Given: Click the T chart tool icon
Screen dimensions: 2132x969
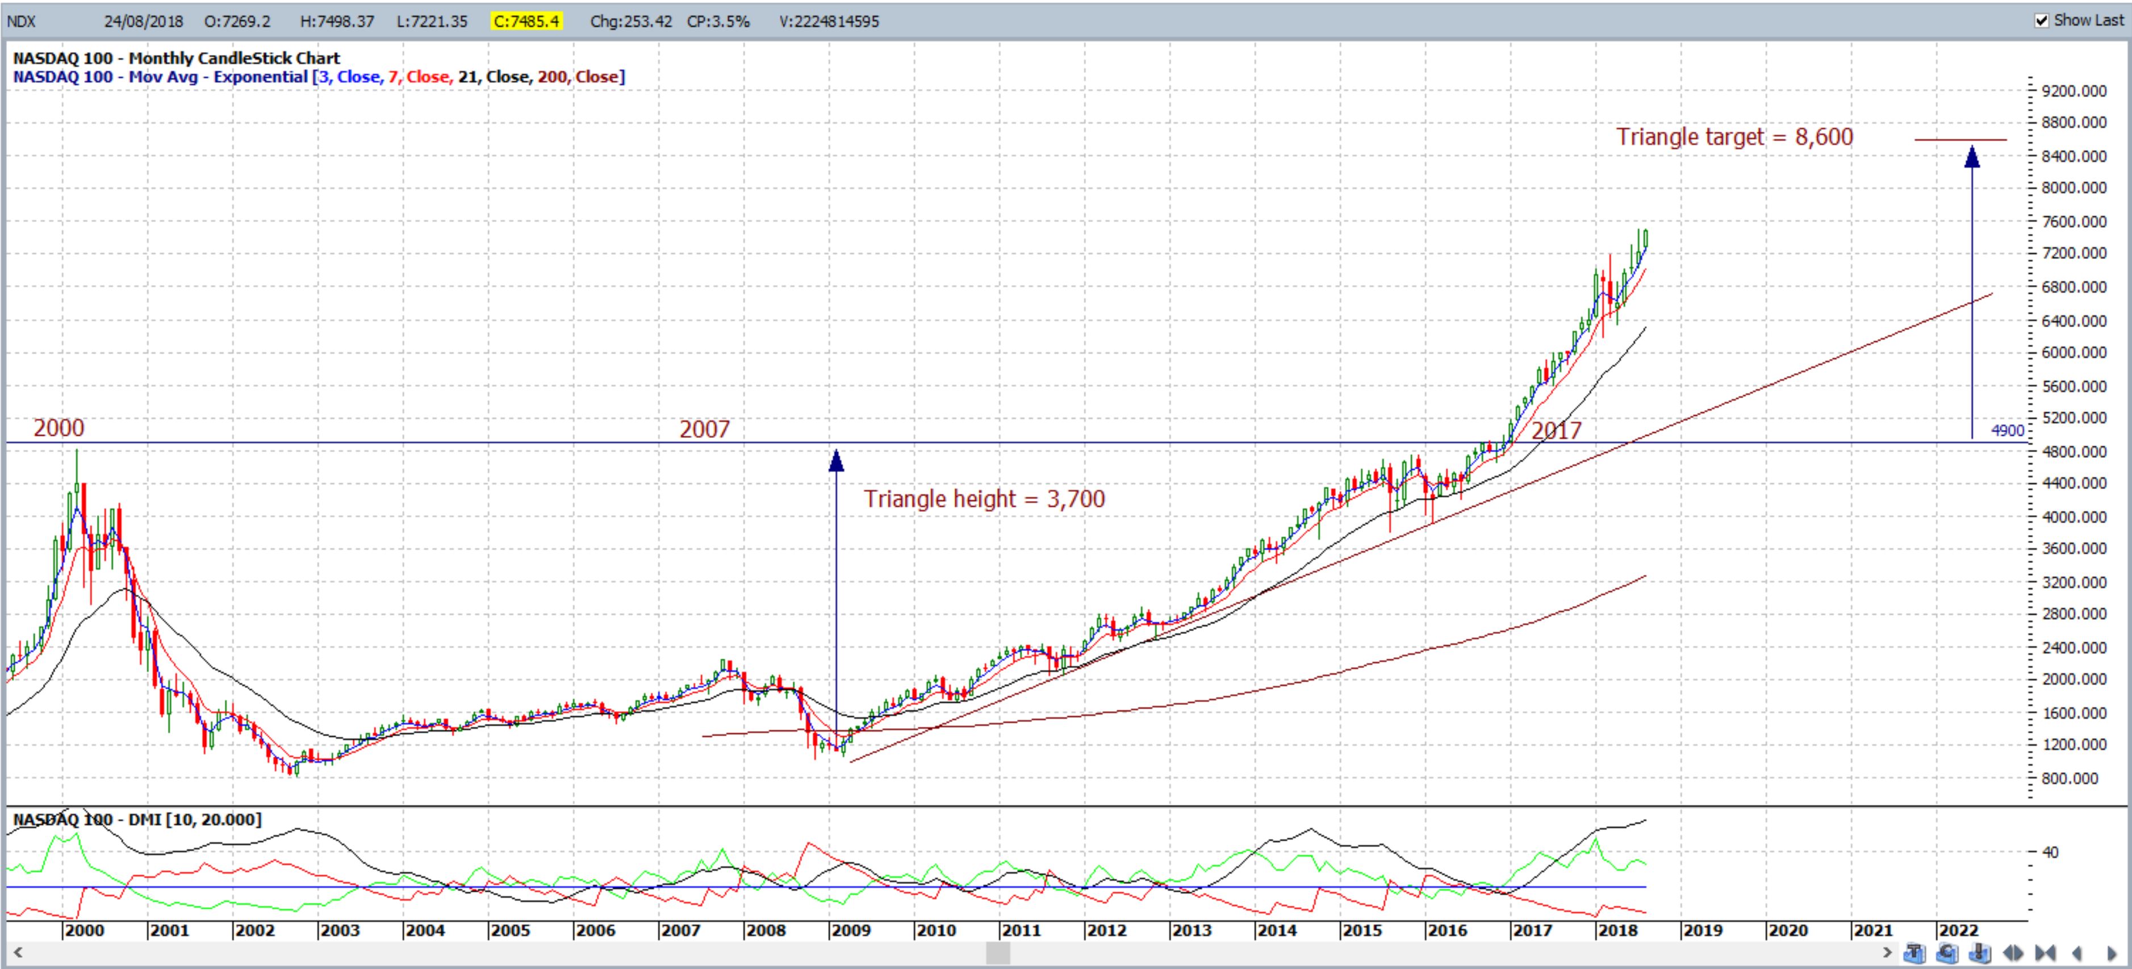Looking at the screenshot, I should click(1915, 953).
